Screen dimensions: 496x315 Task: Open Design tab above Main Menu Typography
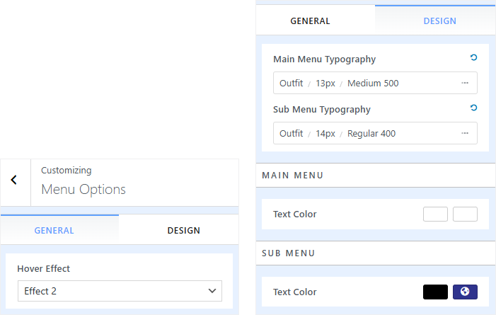pos(439,21)
